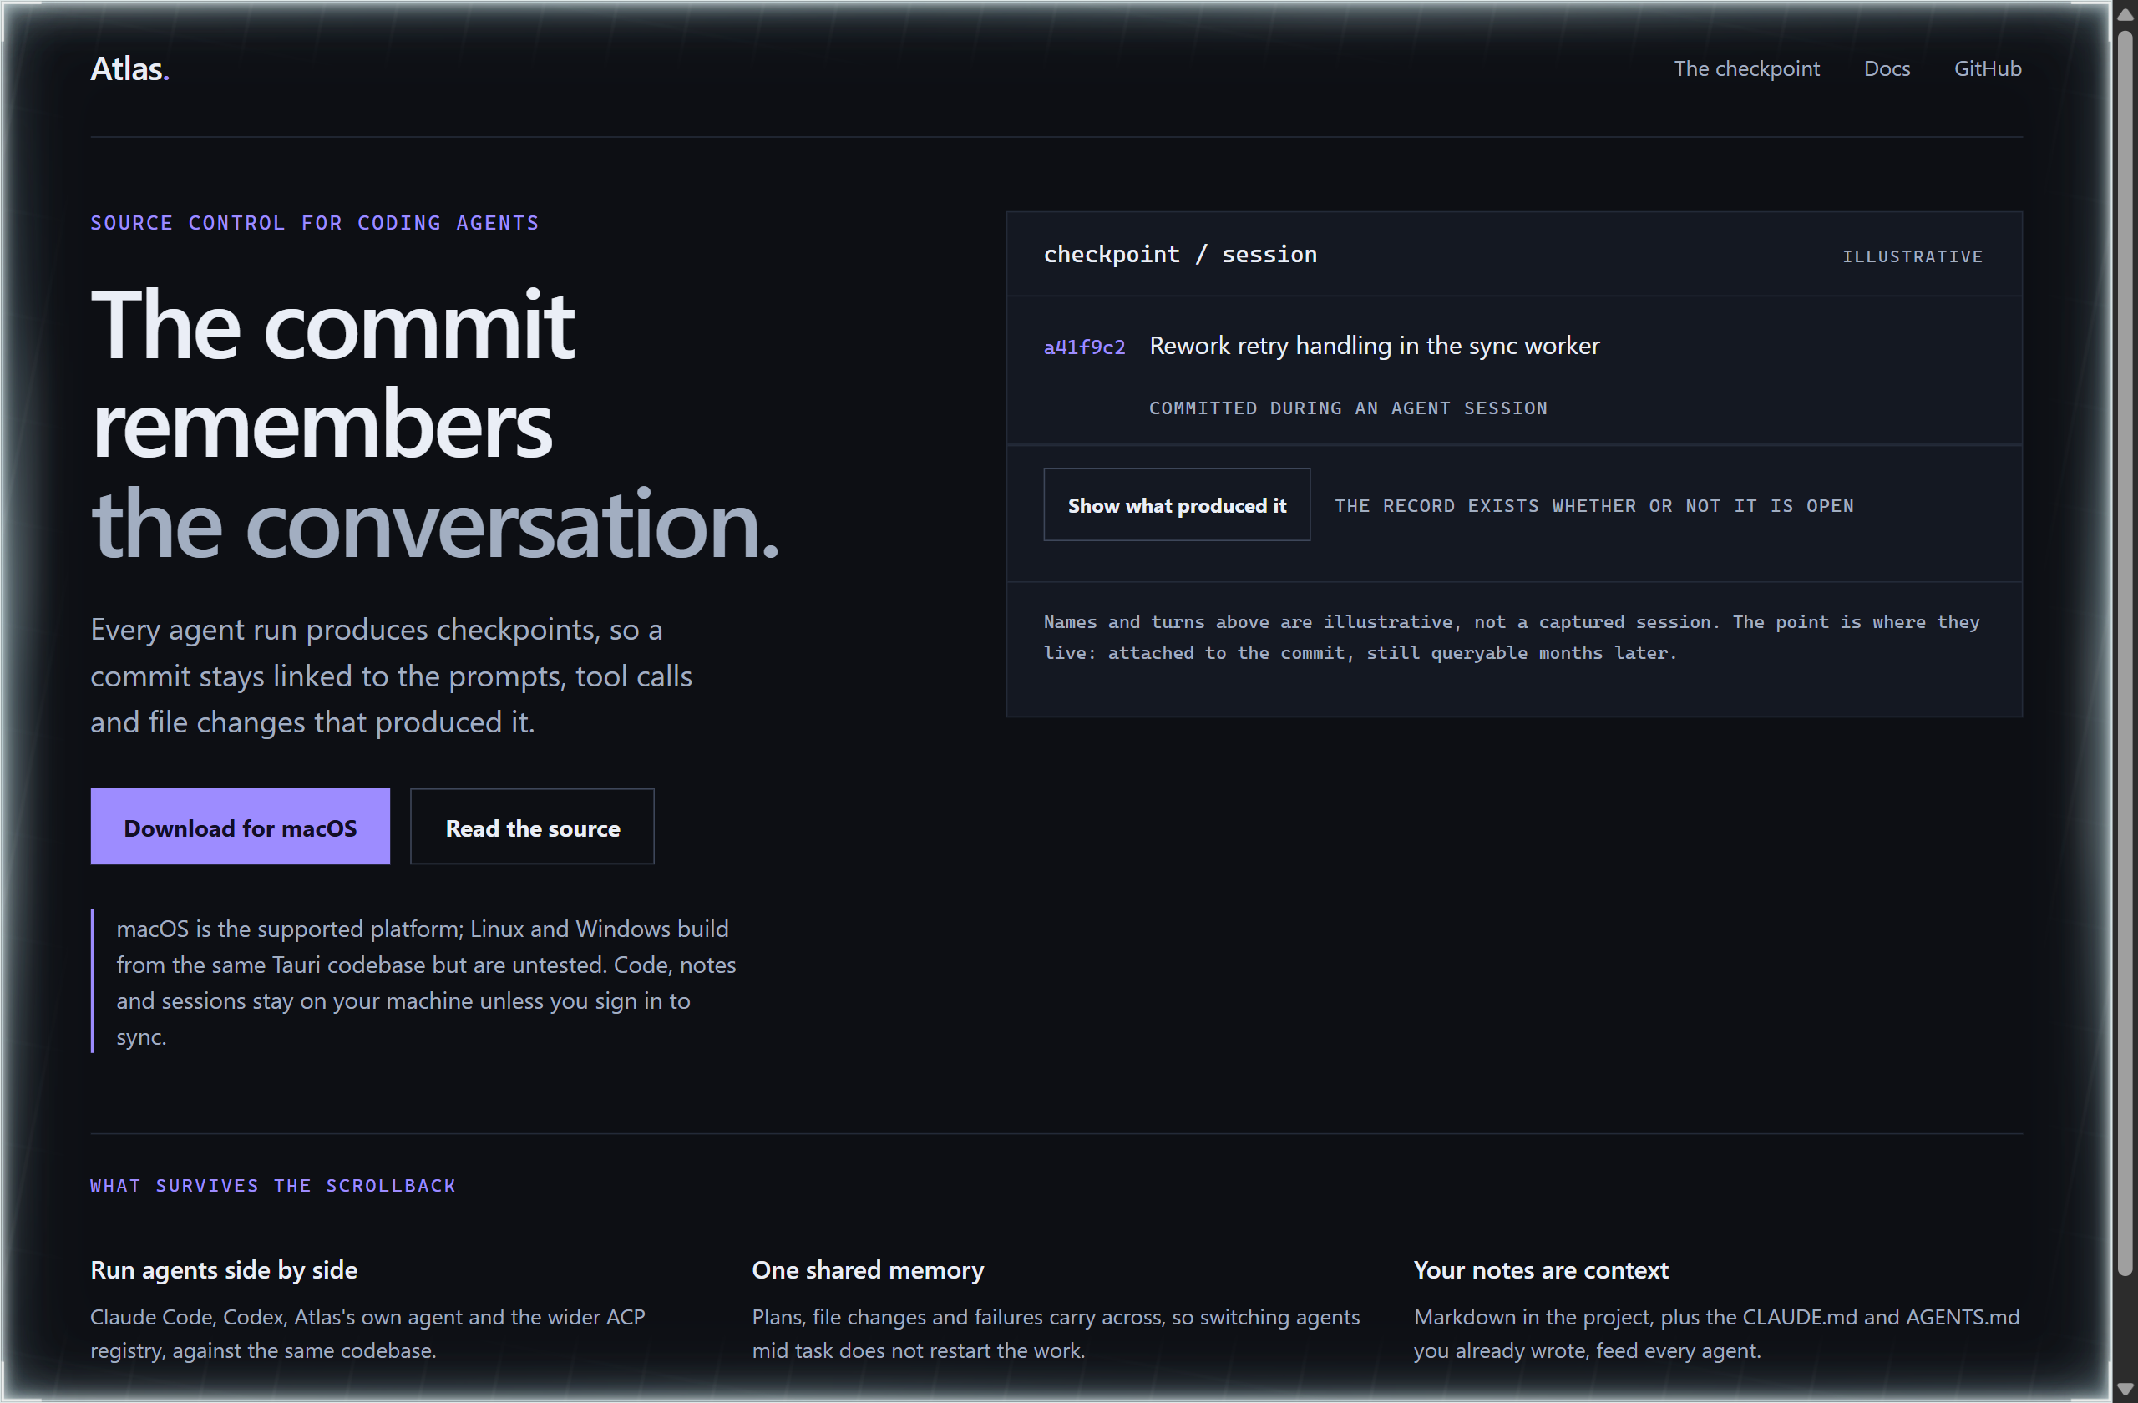Click the 'Markdown in the project' description
Screen dimensions: 2138x1403
click(x=1715, y=1333)
